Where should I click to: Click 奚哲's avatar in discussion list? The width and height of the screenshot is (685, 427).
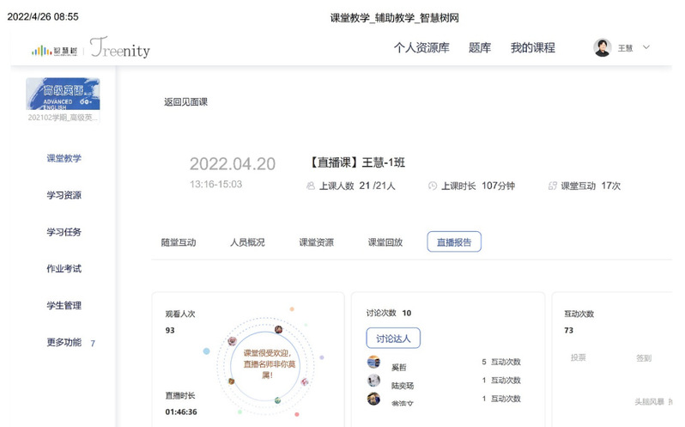click(373, 362)
